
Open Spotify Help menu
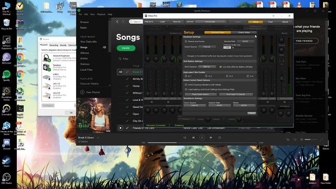click(x=110, y=14)
